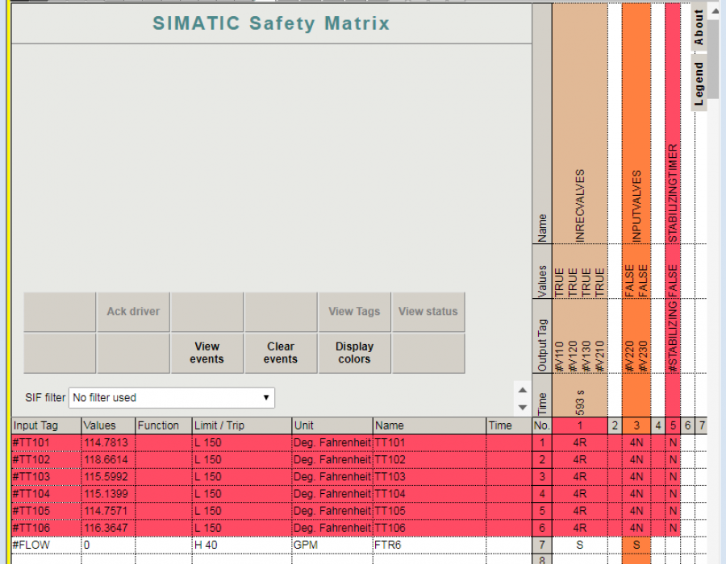This screenshot has height=564, width=726.
Task: Open View events
Action: 207,353
